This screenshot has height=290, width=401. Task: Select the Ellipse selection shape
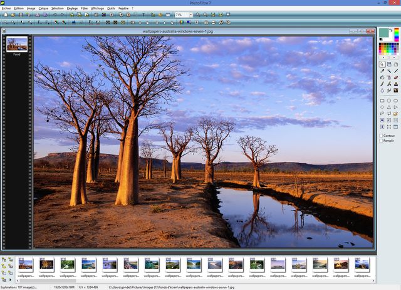tap(389, 100)
